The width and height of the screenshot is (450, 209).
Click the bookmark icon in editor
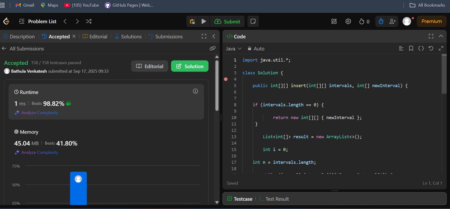pyautogui.click(x=411, y=48)
